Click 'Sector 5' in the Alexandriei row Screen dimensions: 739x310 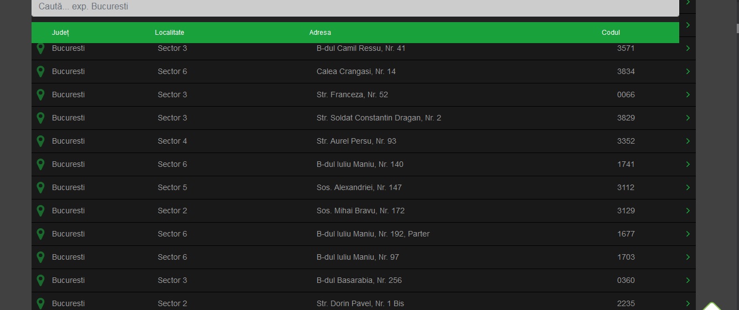point(172,187)
